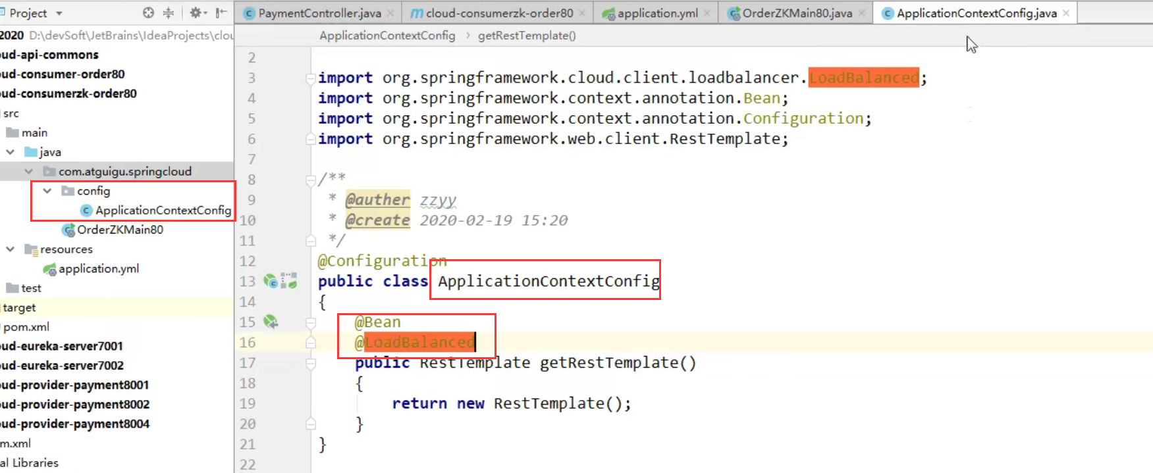Close the ApplicationContextConfig.java tab
Viewport: 1153px width, 473px height.
pos(1065,13)
